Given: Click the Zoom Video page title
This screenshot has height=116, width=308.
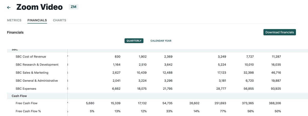Looking at the screenshot, I should [x=40, y=7].
